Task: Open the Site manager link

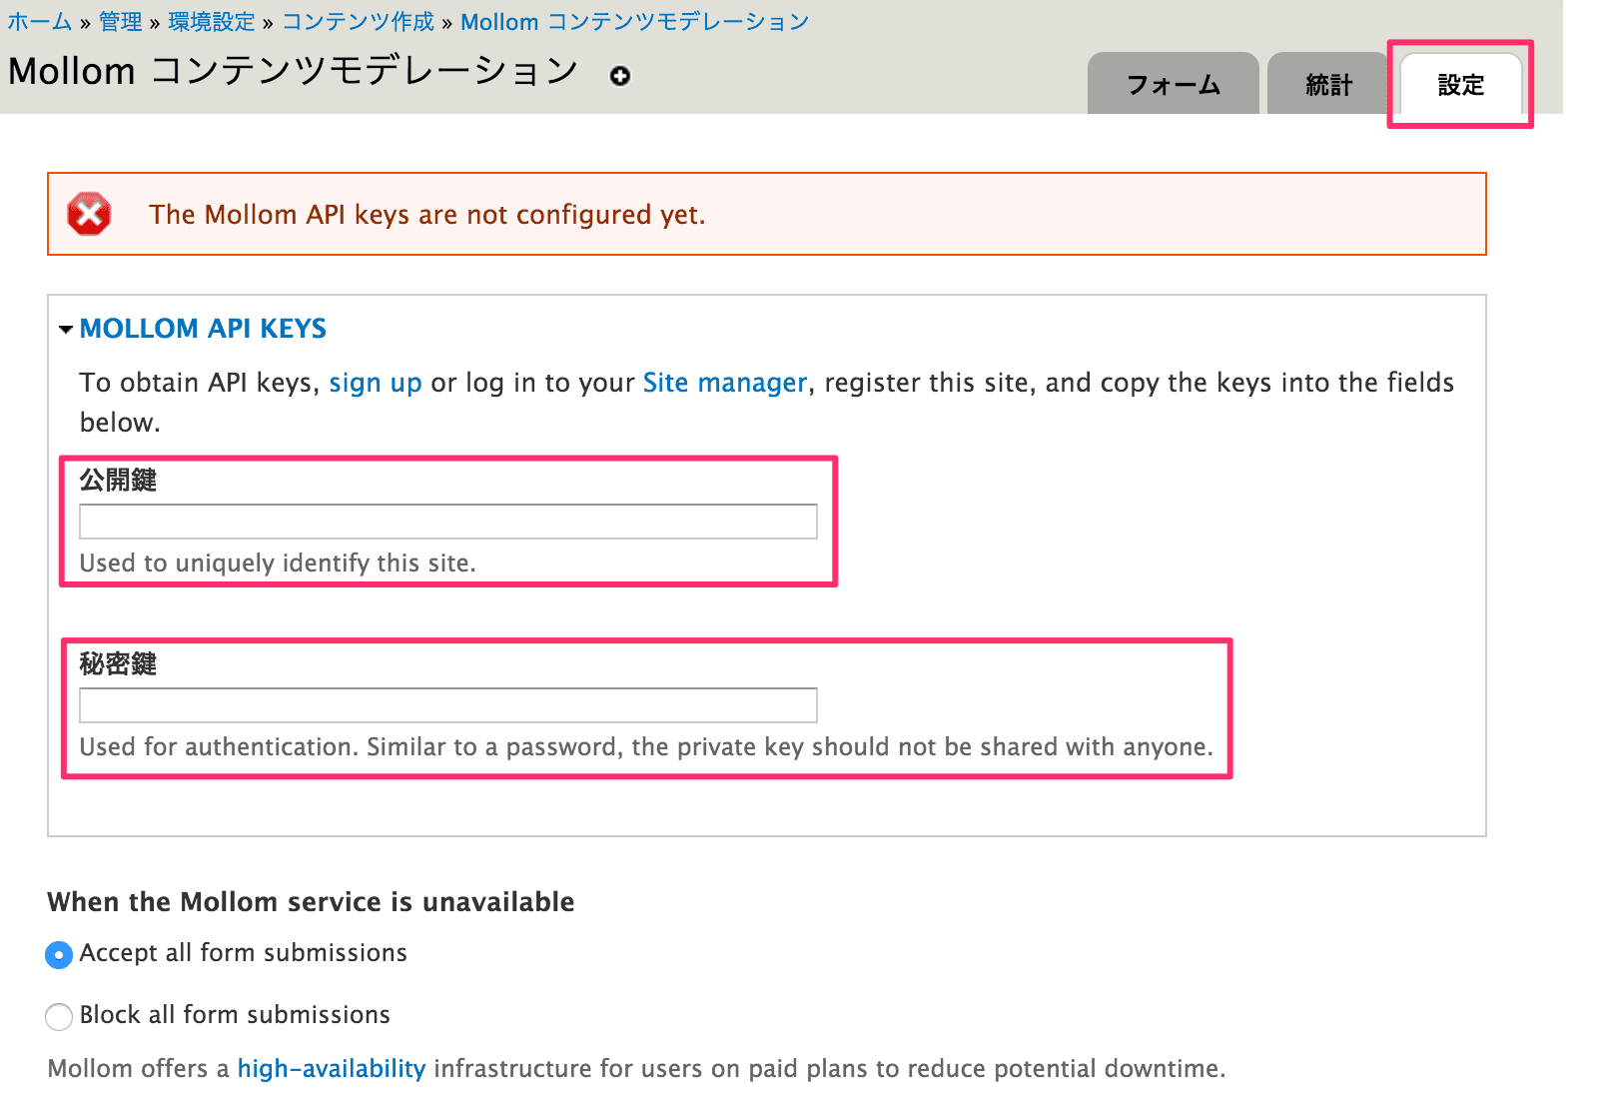Action: click(724, 383)
